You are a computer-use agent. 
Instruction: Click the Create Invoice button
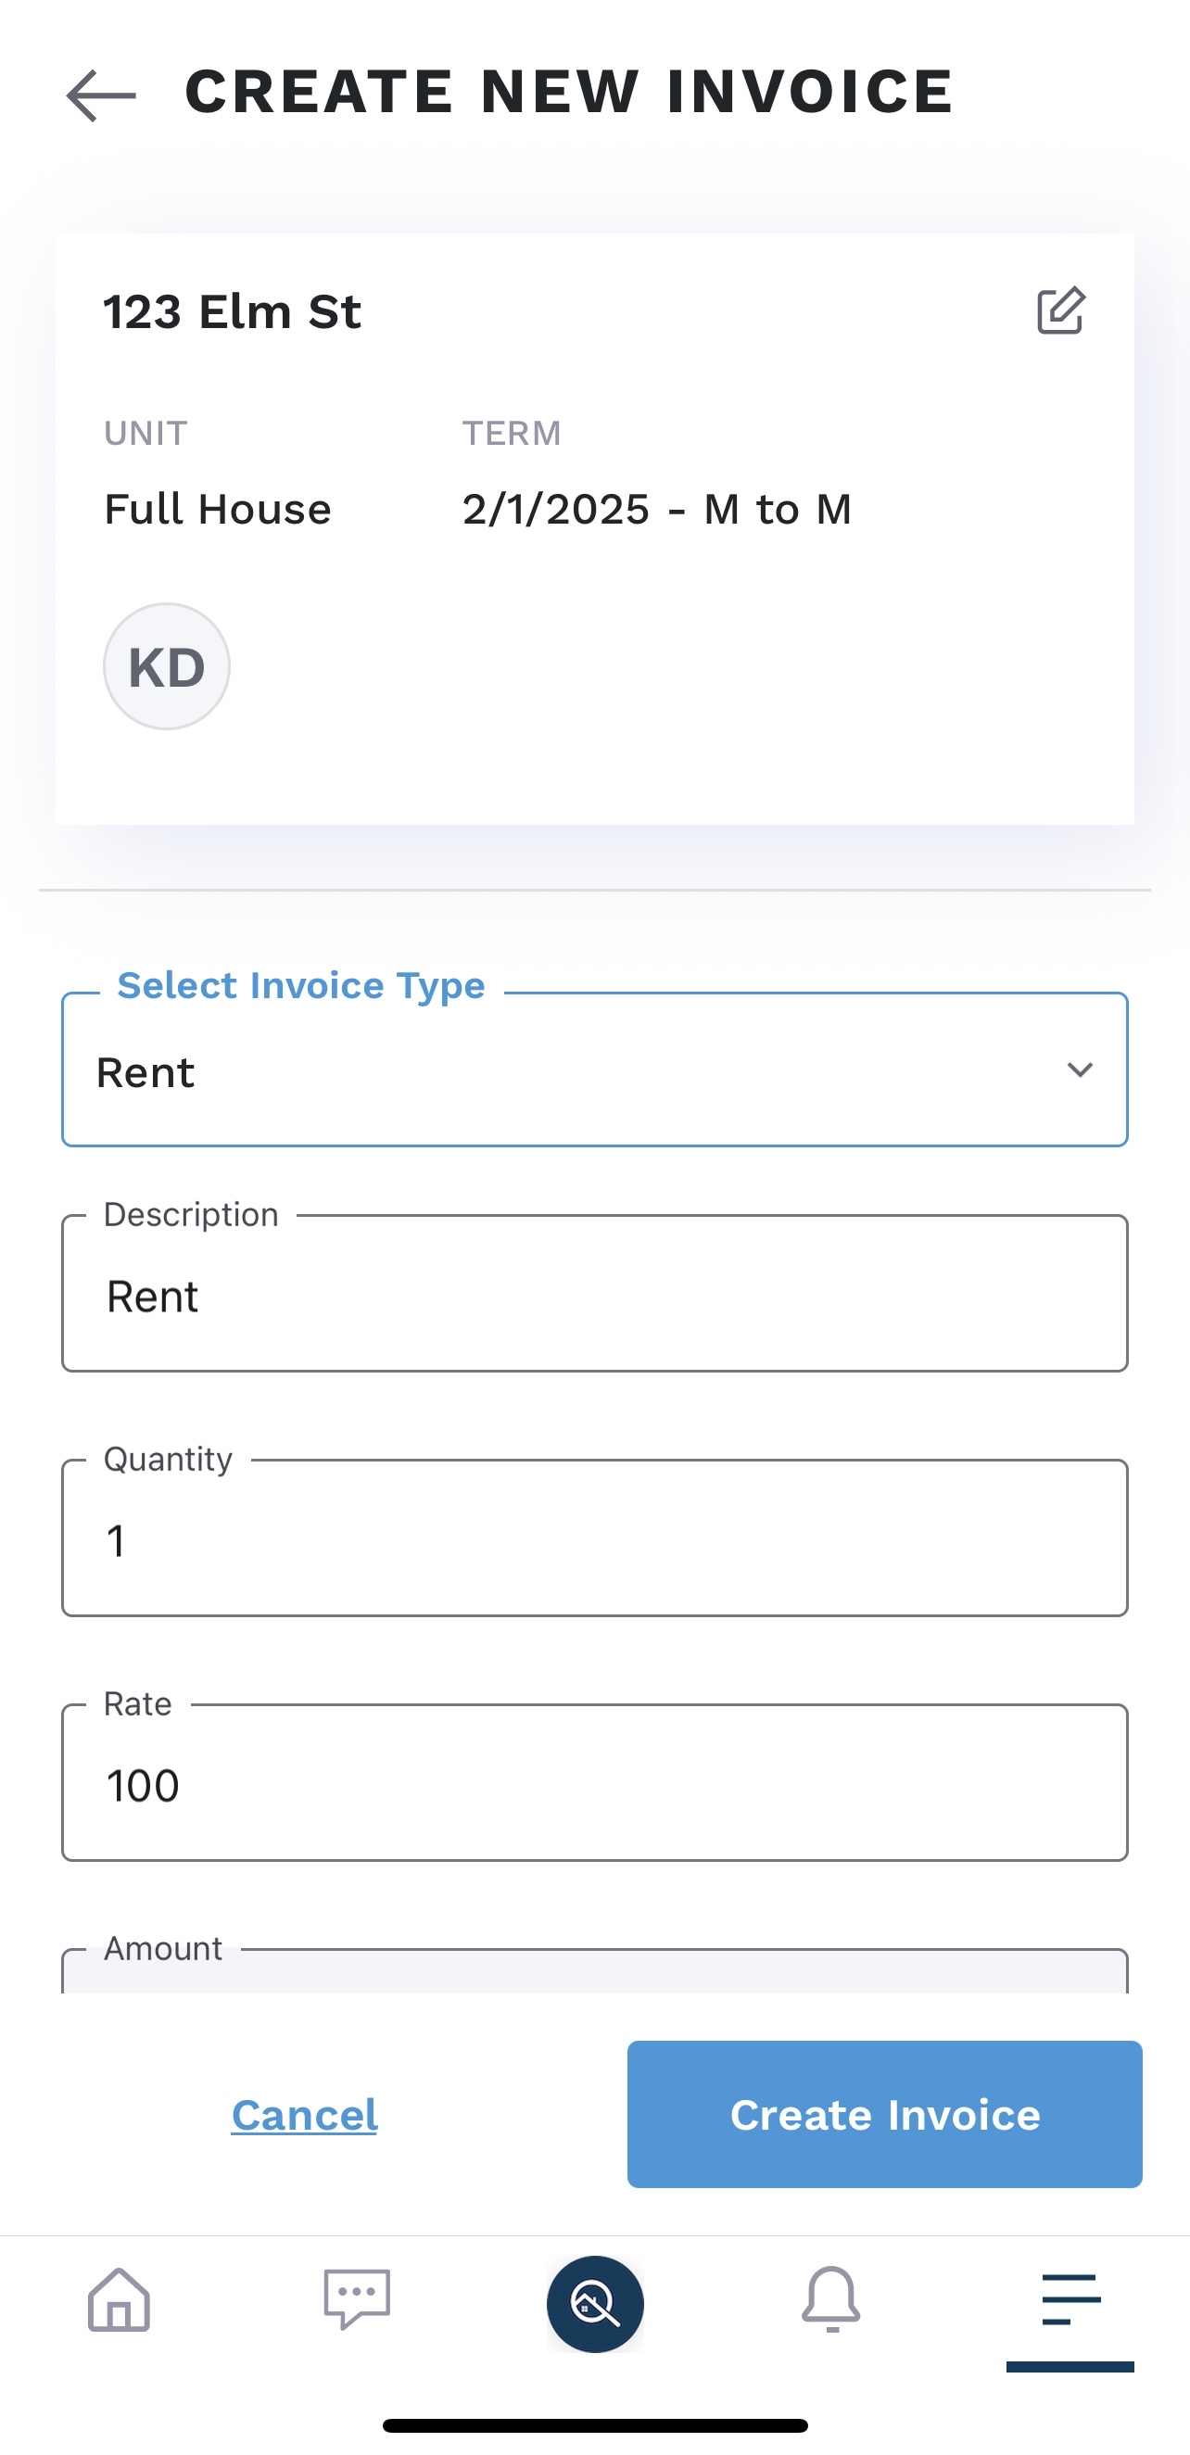tap(884, 2114)
